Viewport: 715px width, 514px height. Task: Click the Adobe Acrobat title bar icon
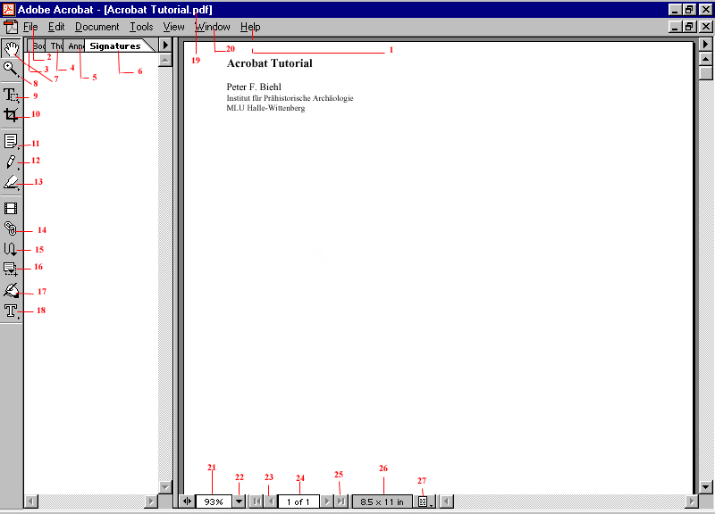pyautogui.click(x=8, y=9)
